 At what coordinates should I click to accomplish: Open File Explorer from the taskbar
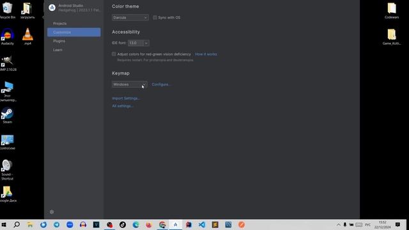pos(30,224)
